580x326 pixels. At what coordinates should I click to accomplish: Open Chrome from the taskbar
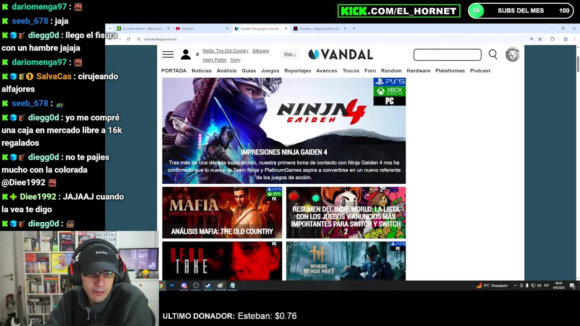point(160,285)
